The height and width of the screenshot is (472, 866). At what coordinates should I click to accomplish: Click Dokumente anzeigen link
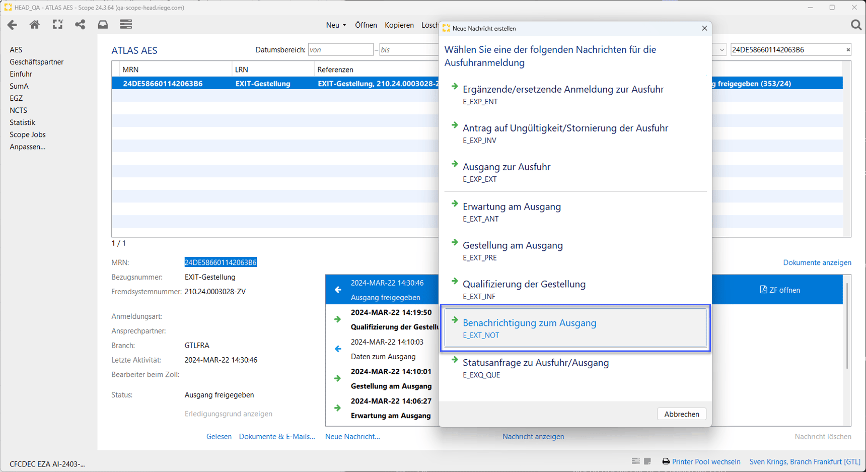(x=817, y=262)
